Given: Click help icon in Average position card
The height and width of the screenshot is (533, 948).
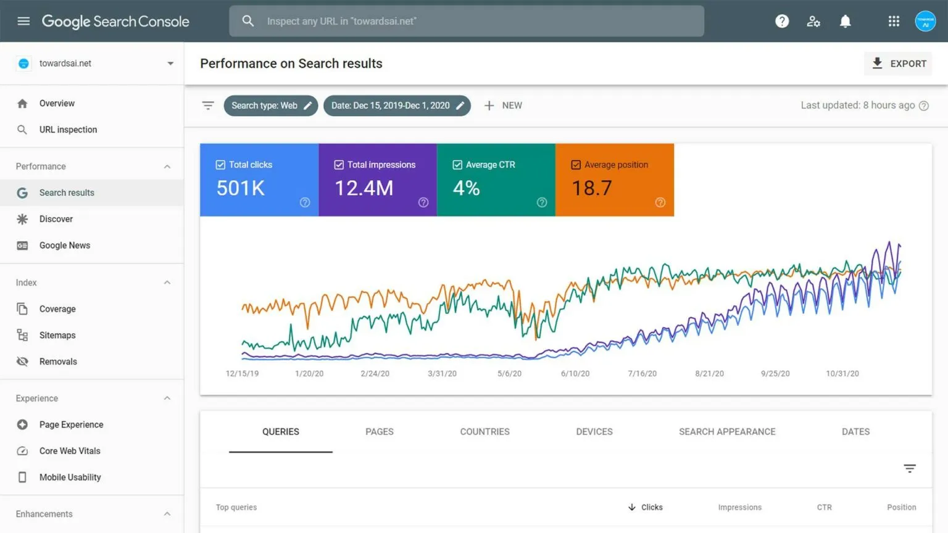Looking at the screenshot, I should click(x=660, y=202).
